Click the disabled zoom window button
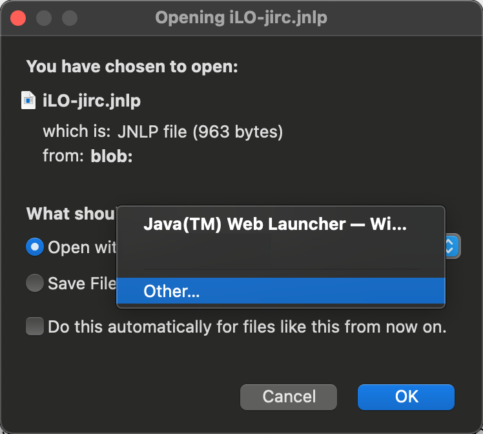Viewport: 483px width, 434px height. point(70,18)
